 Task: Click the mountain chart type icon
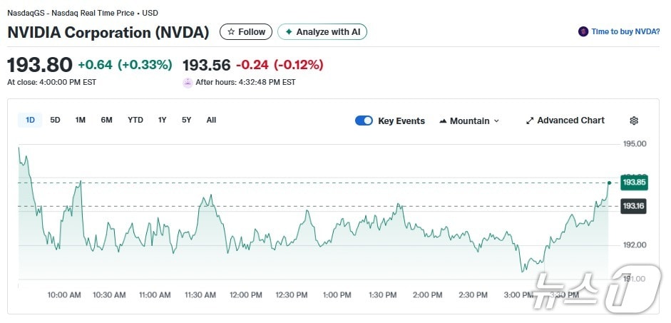(x=443, y=121)
